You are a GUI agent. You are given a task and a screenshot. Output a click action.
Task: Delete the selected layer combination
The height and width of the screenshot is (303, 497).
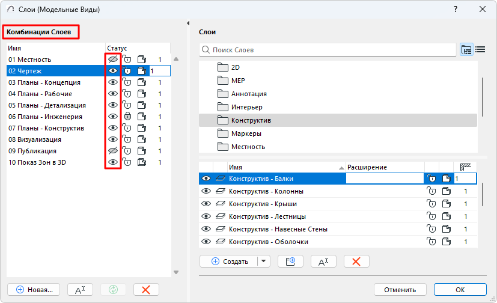[145, 289]
